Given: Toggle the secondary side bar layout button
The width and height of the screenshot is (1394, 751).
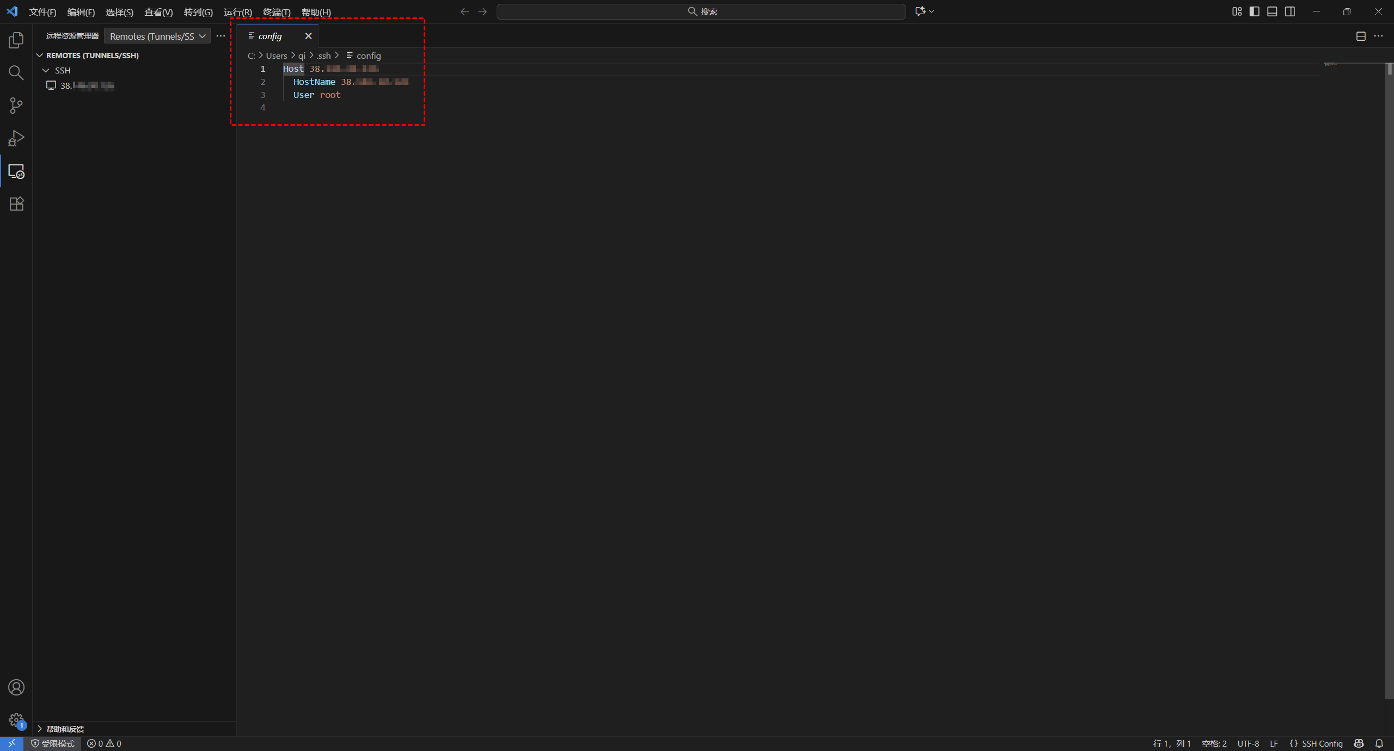Looking at the screenshot, I should pos(1290,11).
